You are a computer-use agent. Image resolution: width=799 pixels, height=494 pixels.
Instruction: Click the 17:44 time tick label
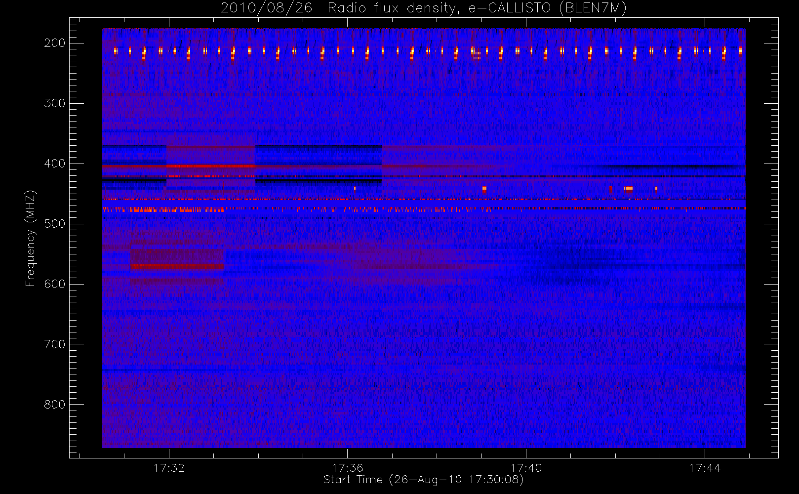point(705,468)
